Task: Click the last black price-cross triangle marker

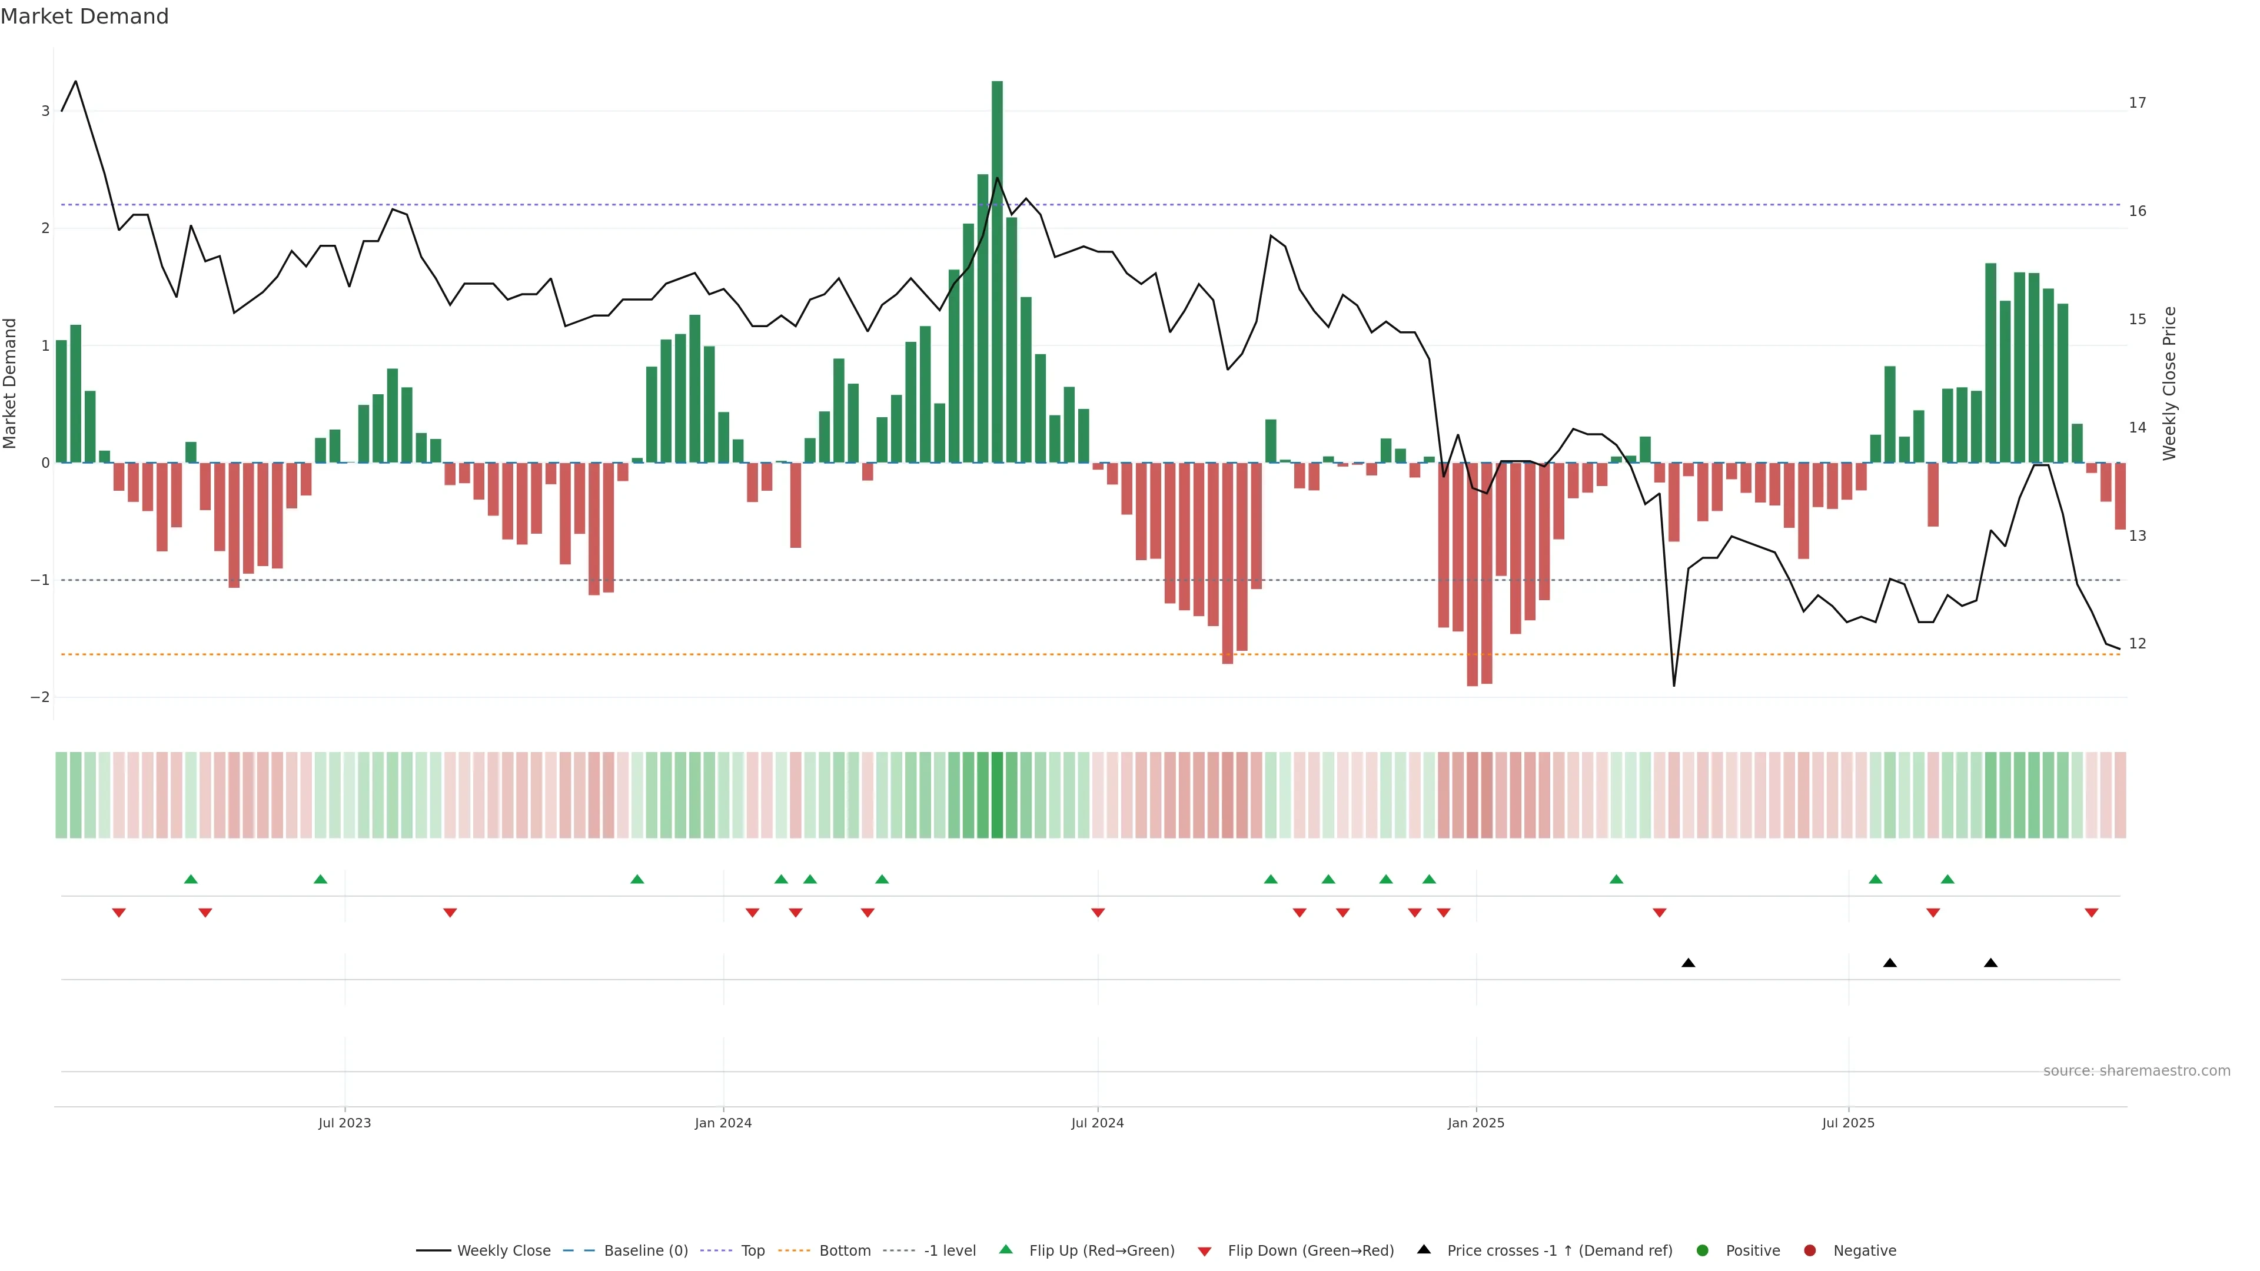Action: (x=1990, y=963)
